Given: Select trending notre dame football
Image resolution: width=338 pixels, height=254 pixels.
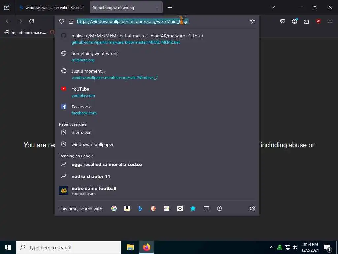Looking at the screenshot, I should pyautogui.click(x=157, y=190).
